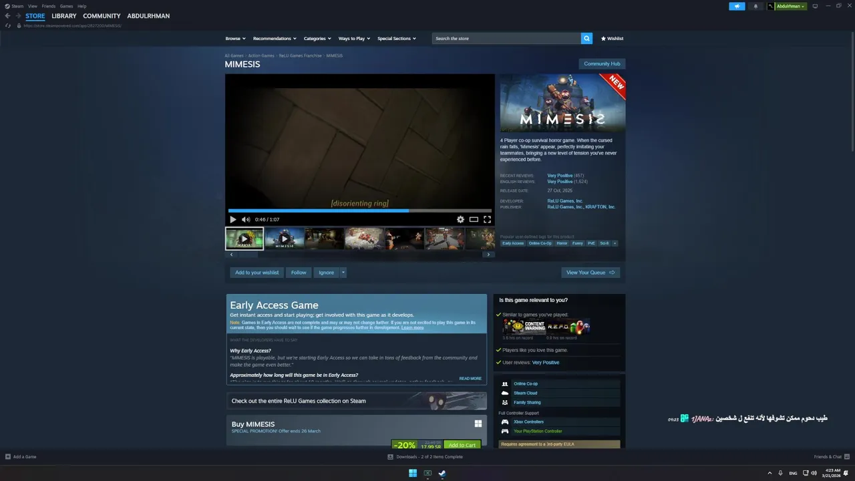The image size is (855, 481).
Task: Open the Steam taskbar icon
Action: (x=442, y=473)
